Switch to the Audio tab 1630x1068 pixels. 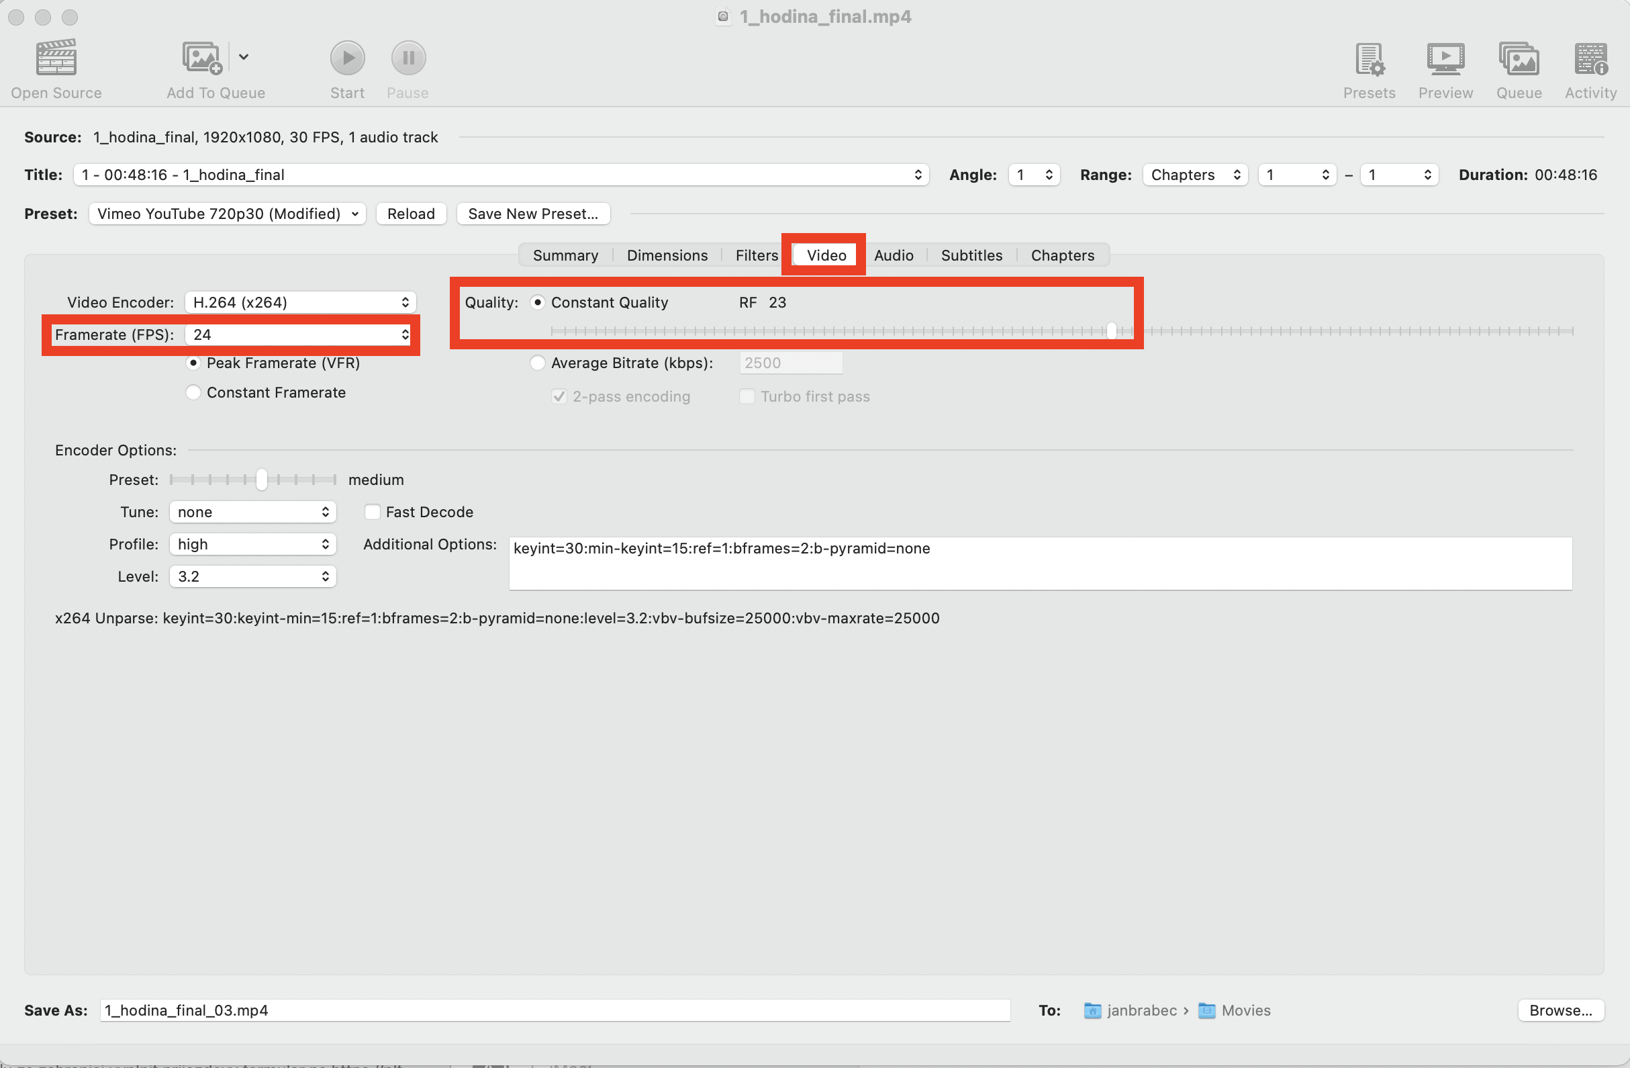[893, 255]
